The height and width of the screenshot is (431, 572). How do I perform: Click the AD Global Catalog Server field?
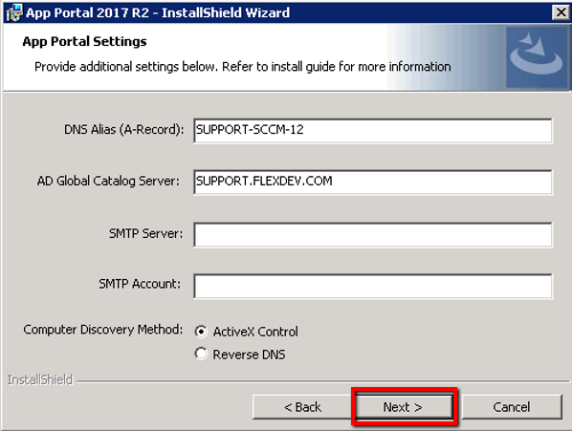[373, 182]
